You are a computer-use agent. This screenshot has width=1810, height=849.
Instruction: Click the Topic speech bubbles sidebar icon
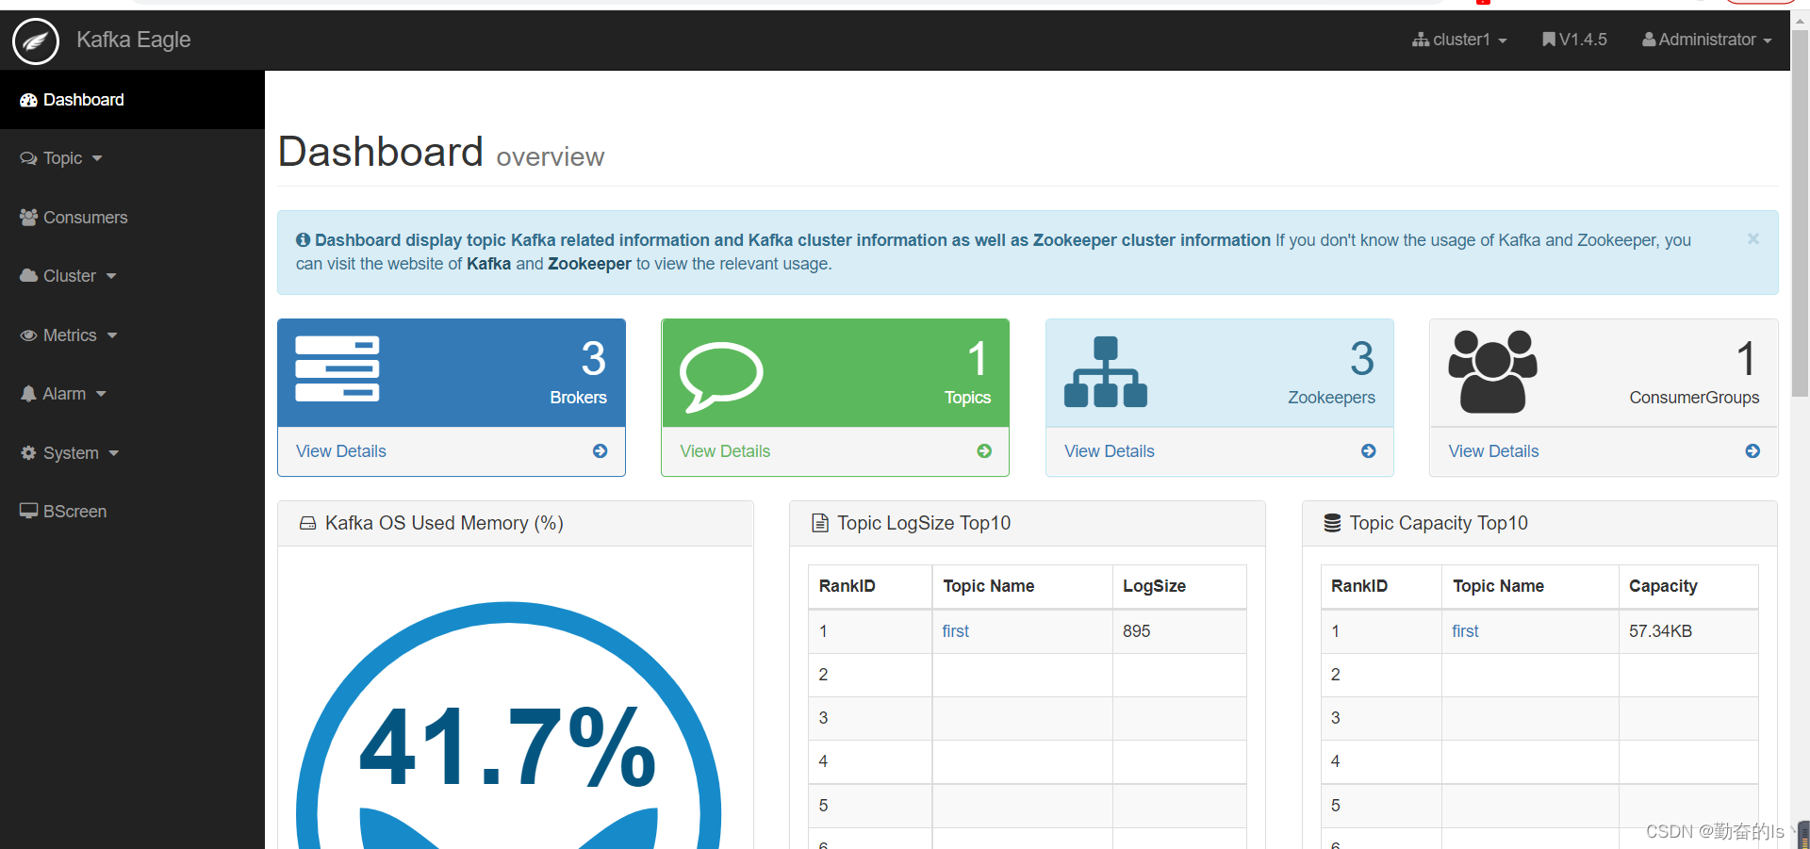click(28, 158)
